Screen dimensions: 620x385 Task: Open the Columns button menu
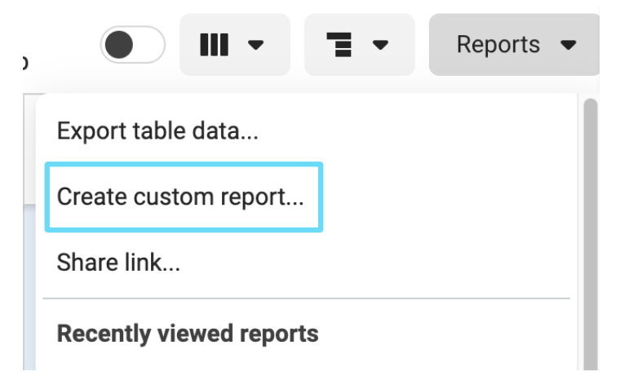click(x=235, y=45)
